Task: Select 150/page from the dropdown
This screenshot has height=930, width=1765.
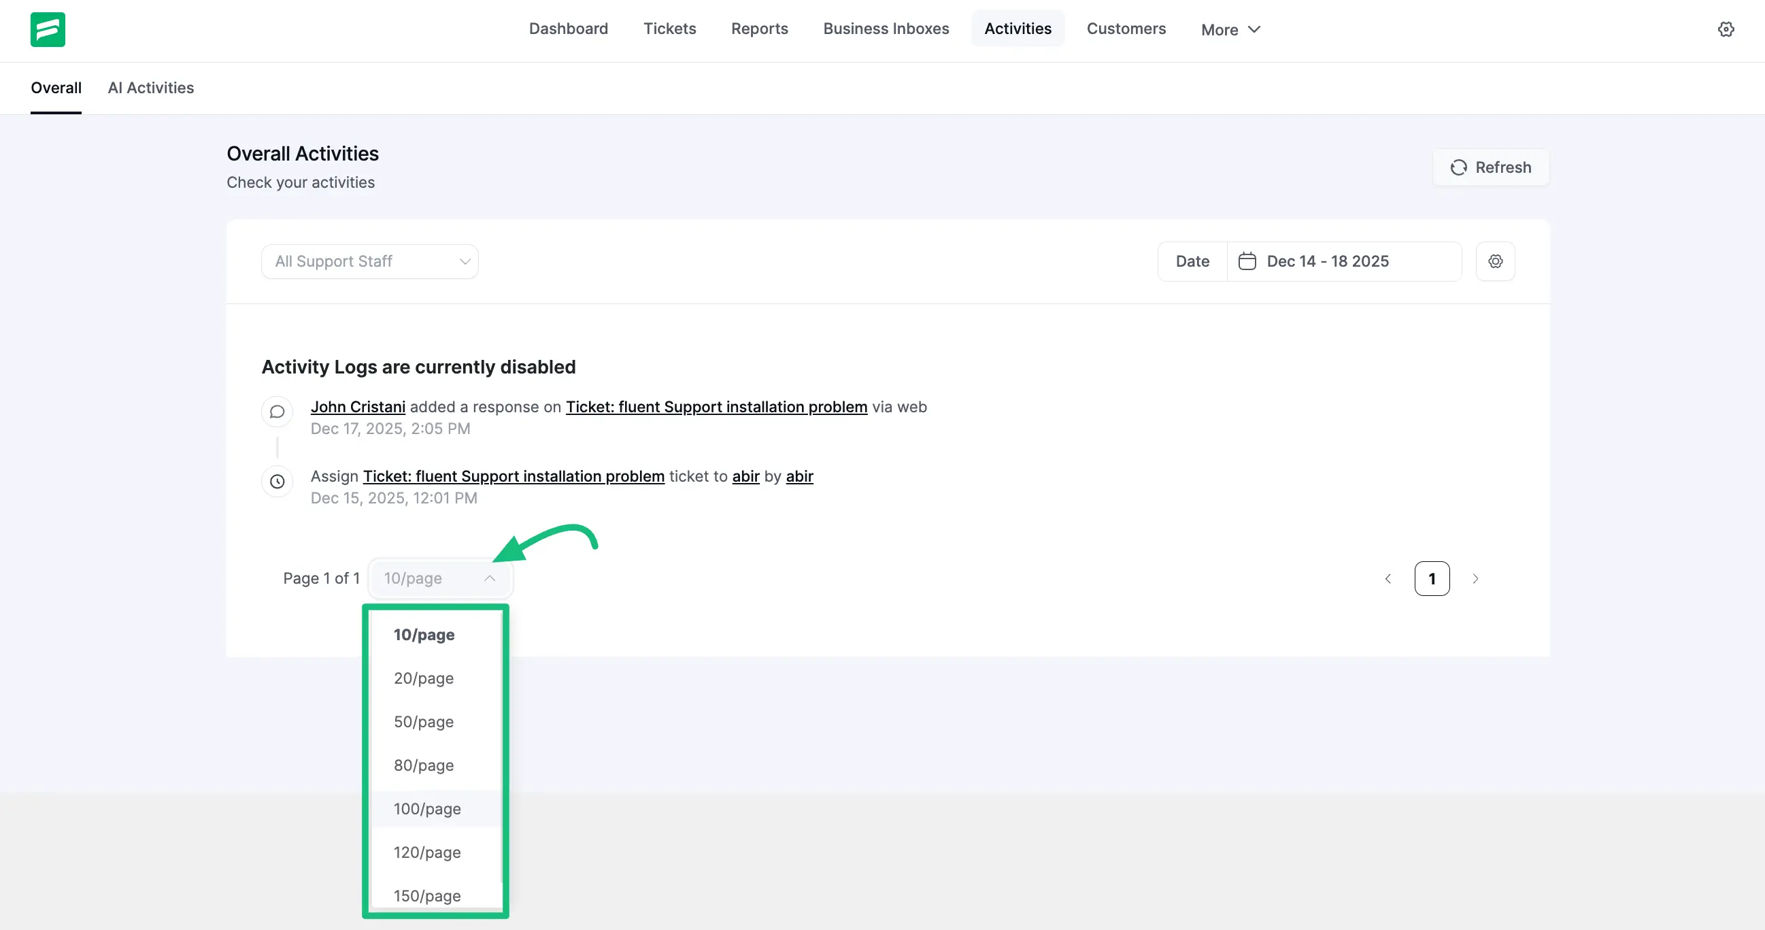Action: click(427, 896)
